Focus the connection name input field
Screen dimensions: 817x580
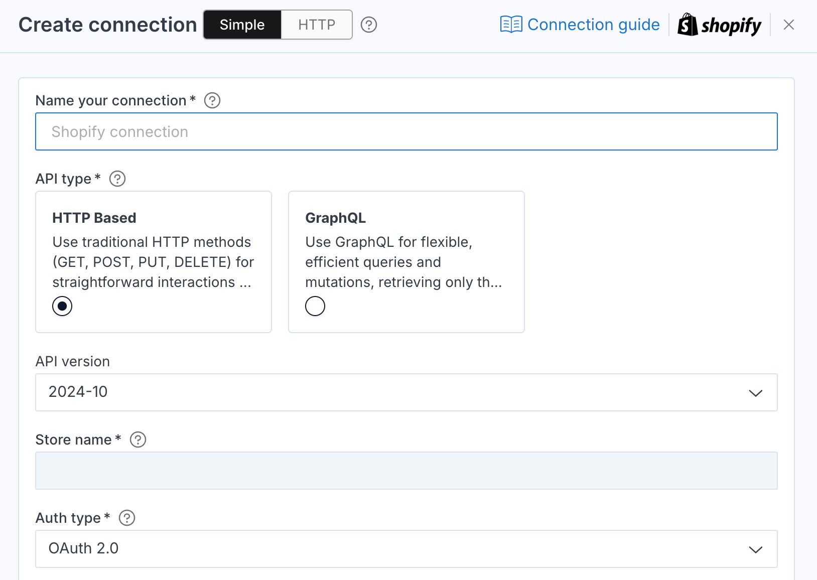406,131
